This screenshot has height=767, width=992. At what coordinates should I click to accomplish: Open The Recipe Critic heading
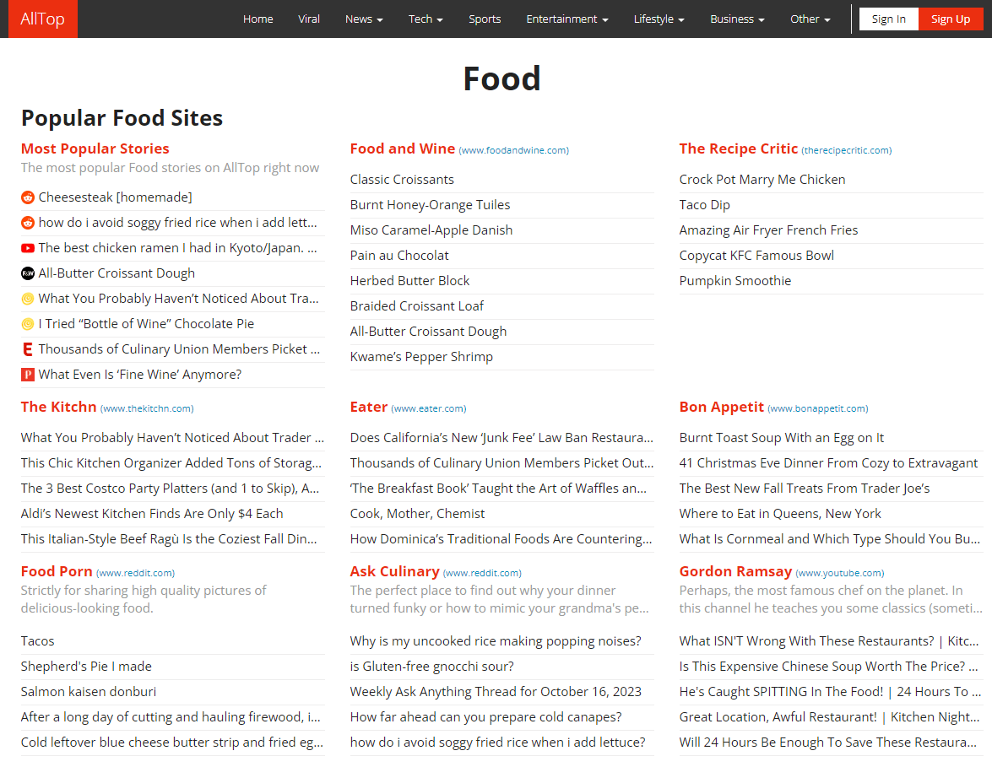(739, 149)
